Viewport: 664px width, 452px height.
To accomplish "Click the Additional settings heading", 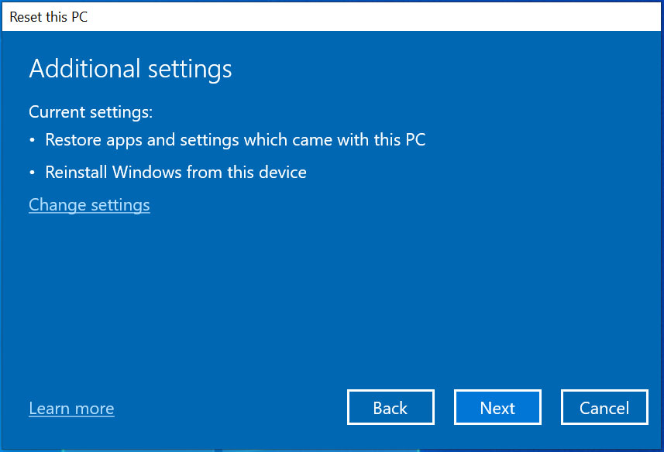I will coord(130,69).
